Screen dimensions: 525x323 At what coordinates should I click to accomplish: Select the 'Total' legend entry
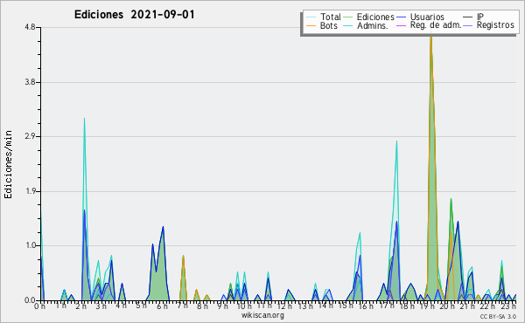point(331,17)
